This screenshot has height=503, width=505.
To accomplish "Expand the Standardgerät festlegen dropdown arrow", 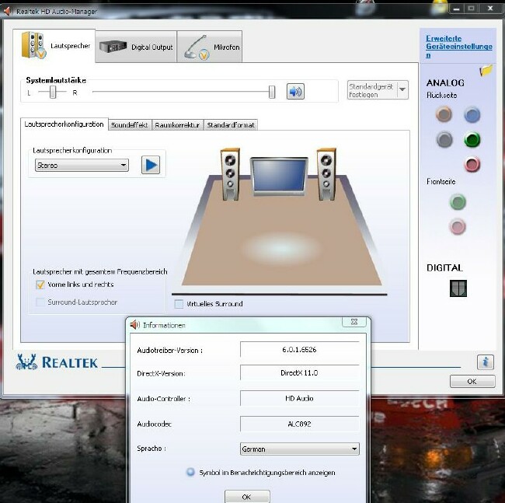I will coord(402,90).
